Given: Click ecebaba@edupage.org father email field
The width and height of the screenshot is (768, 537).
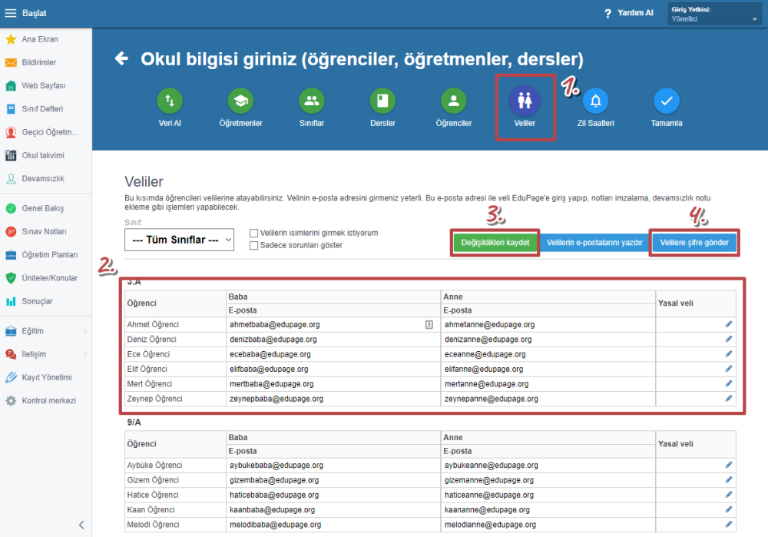Looking at the screenshot, I should (x=333, y=354).
